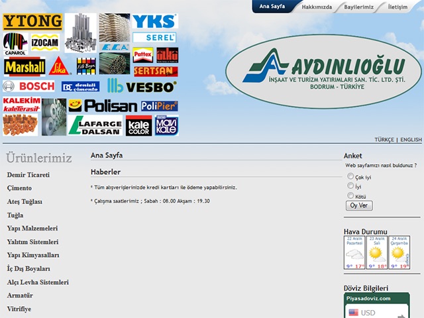This screenshot has height=318, width=424.
Task: Click the E.C.A. brand logo
Action: pos(115,47)
